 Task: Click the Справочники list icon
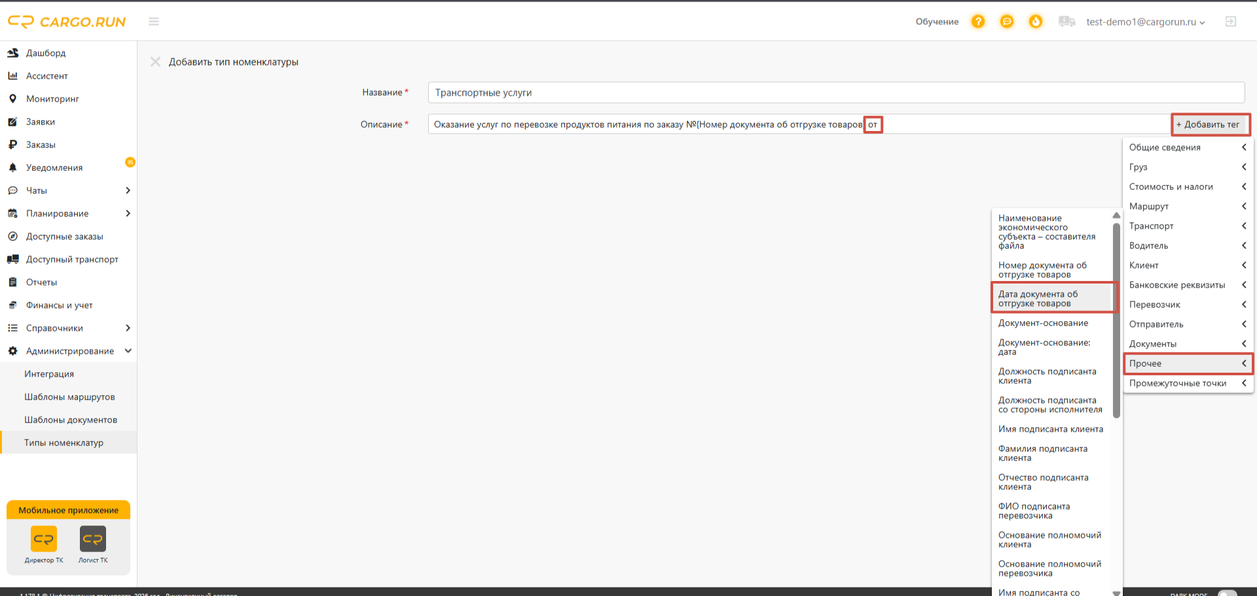(x=12, y=328)
